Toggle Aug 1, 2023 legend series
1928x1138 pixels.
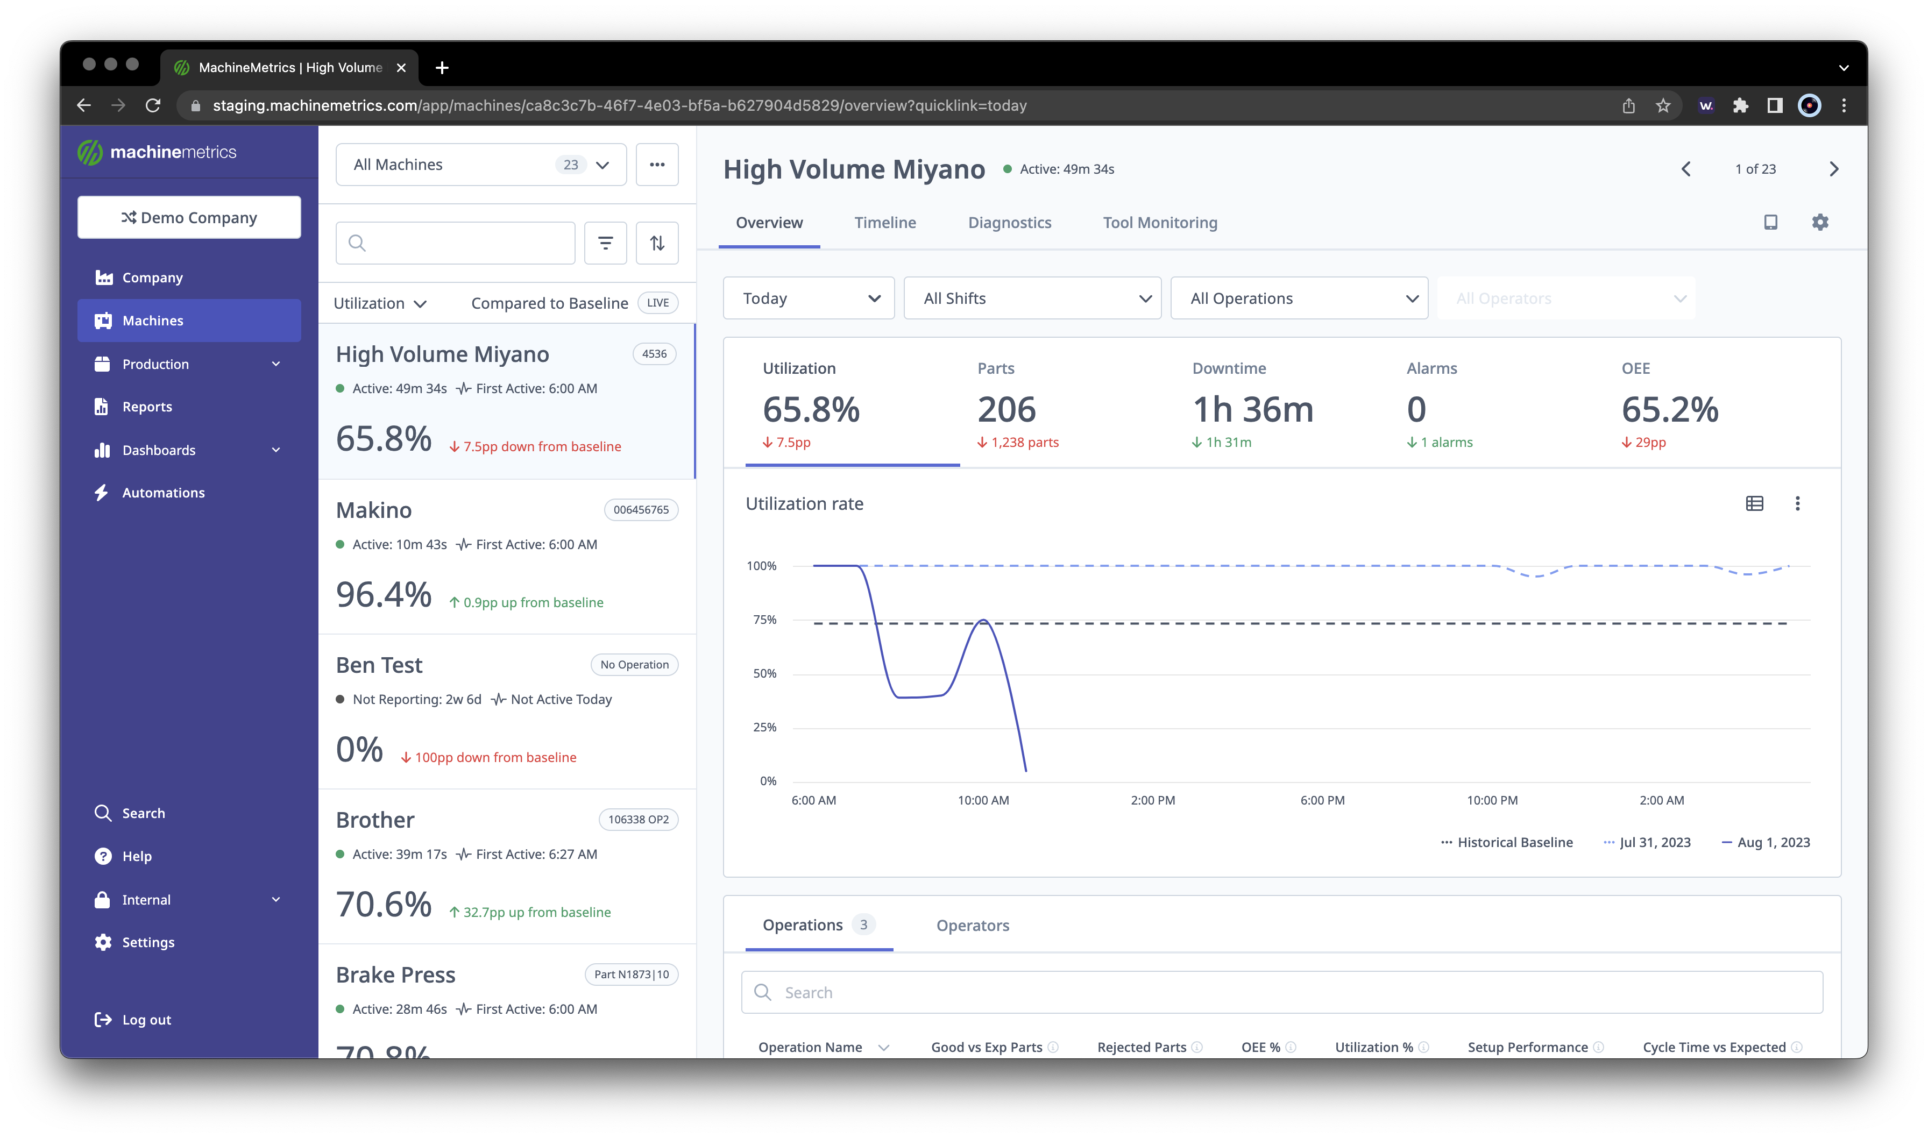pos(1766,843)
